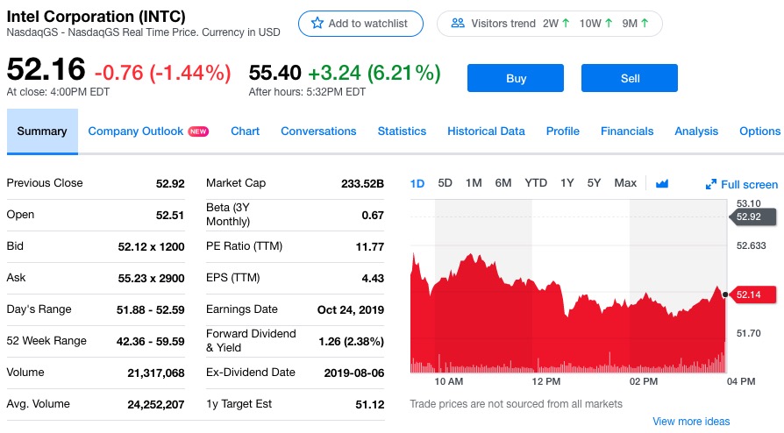Open chart in Full screen

[x=742, y=184]
